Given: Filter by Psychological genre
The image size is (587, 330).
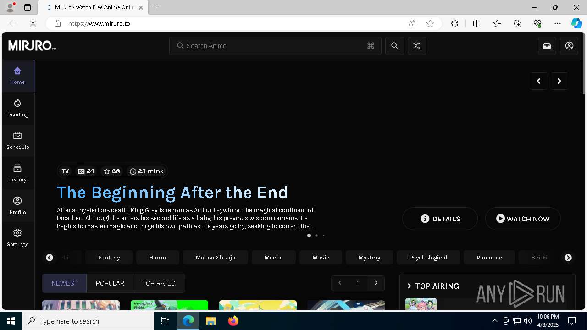Looking at the screenshot, I should coord(428,258).
